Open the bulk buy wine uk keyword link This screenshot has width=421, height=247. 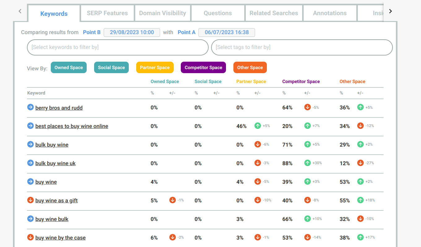[55, 164]
